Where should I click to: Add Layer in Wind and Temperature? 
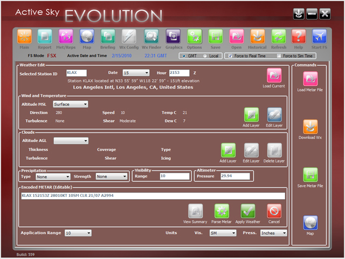251,114
